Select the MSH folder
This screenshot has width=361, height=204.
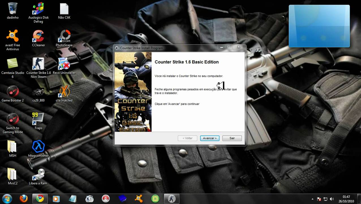click(13, 149)
